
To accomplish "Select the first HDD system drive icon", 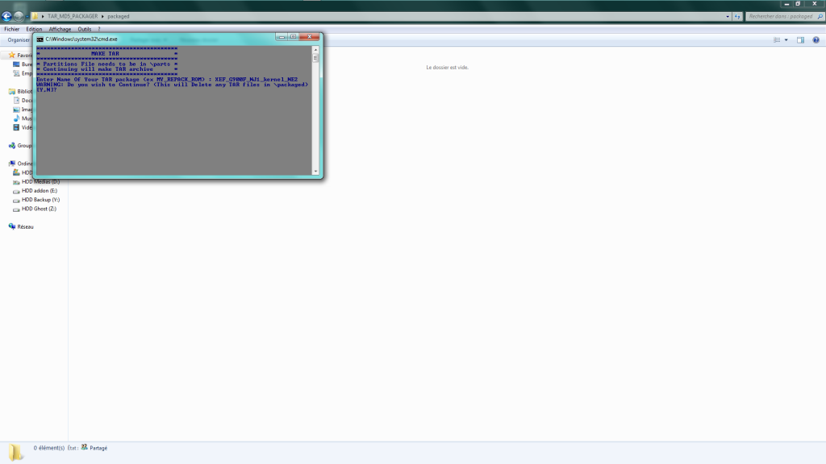I will (16, 172).
